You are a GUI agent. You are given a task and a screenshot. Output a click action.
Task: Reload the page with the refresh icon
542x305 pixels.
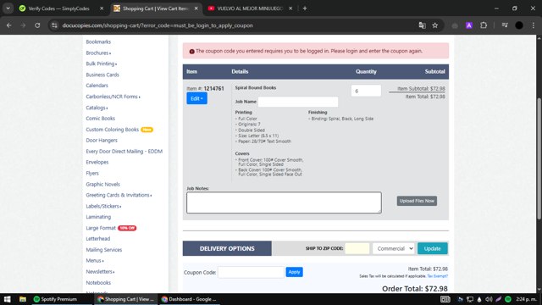(37, 25)
